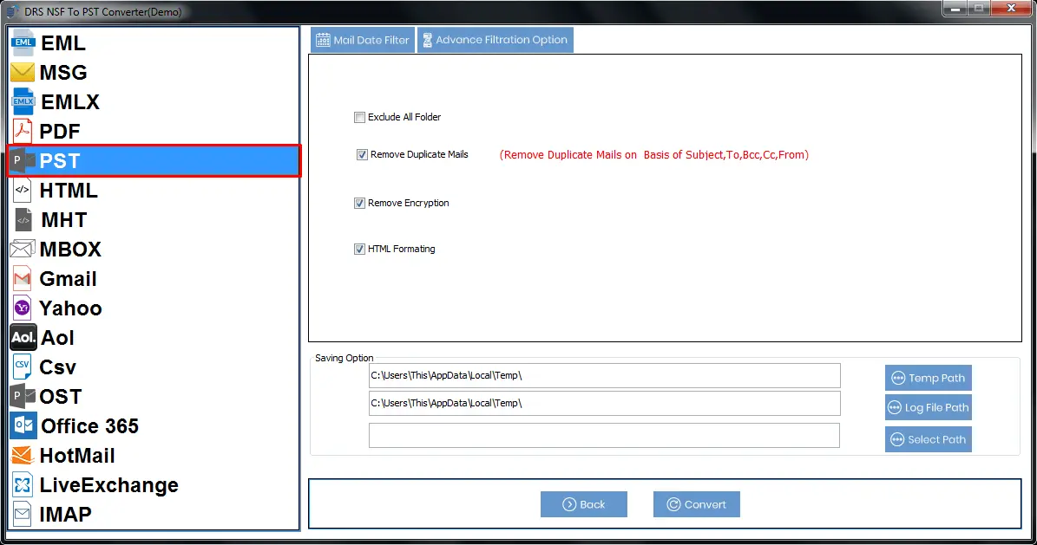
Task: Close the converter window
Action: pos(1011,8)
